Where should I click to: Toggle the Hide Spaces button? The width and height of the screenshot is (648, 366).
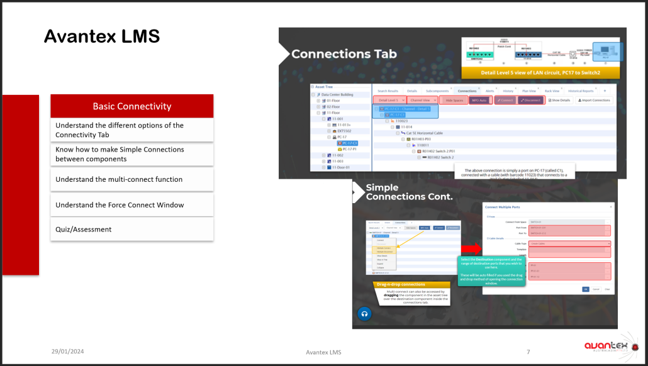tap(454, 100)
